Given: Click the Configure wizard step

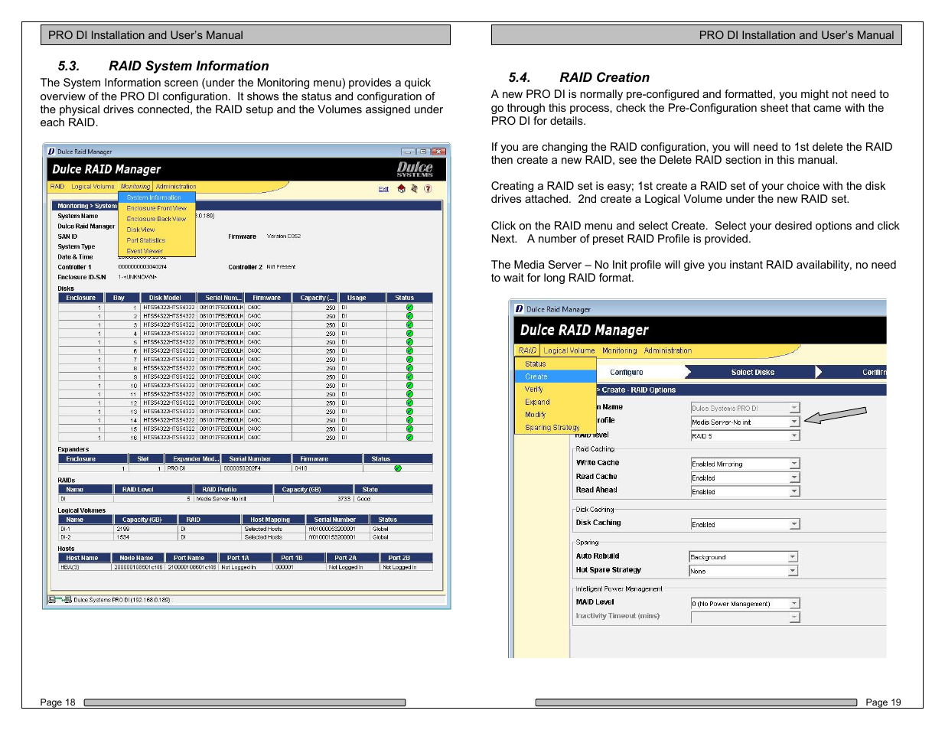Looking at the screenshot, I should coord(627,372).
